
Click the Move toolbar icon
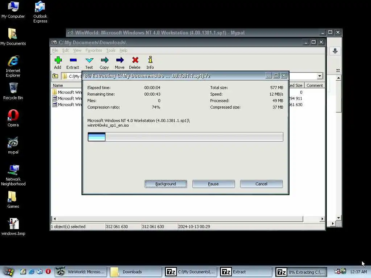[x=120, y=63]
